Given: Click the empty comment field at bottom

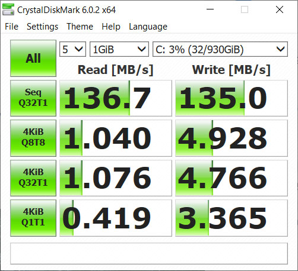Looking at the screenshot, I should (149, 253).
